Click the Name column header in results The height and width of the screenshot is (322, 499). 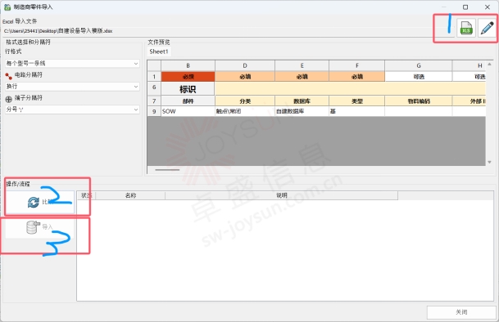(x=130, y=195)
